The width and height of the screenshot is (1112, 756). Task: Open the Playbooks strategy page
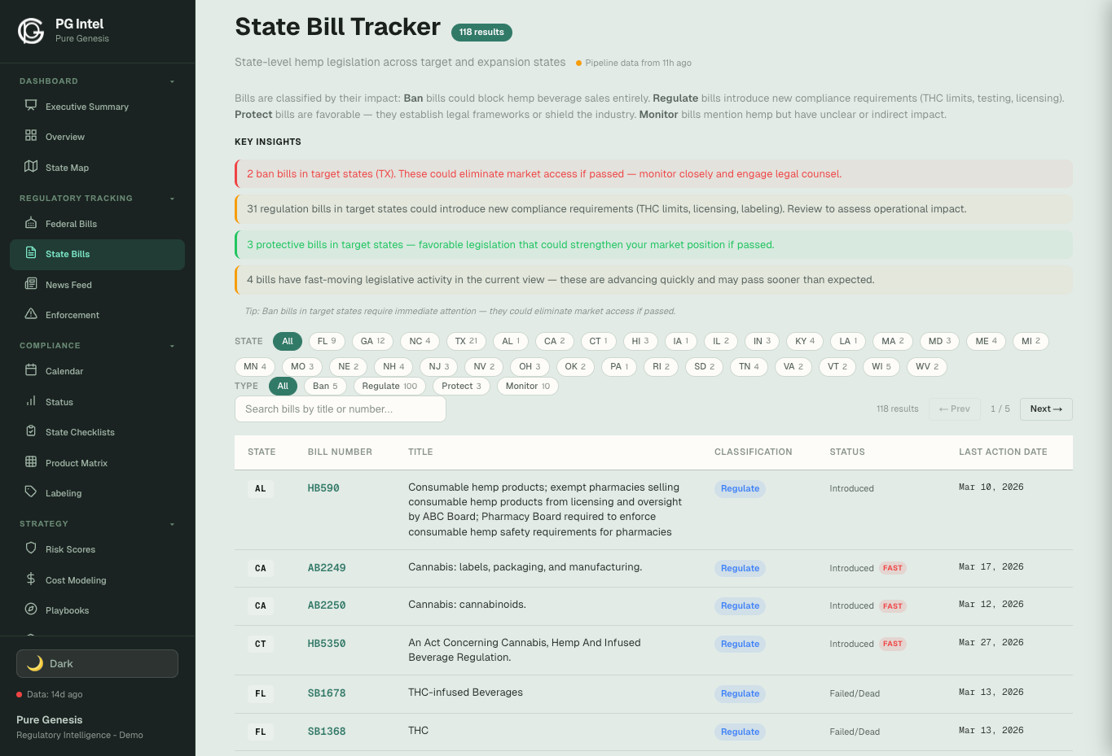point(65,610)
